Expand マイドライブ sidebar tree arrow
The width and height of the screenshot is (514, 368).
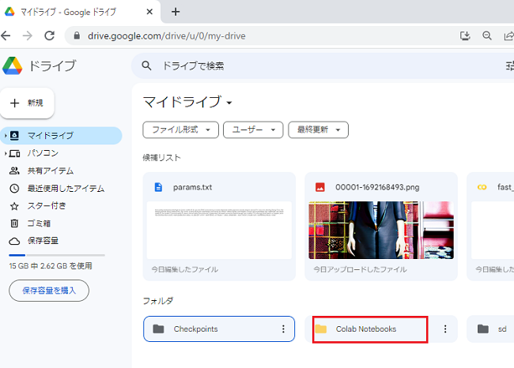6,136
